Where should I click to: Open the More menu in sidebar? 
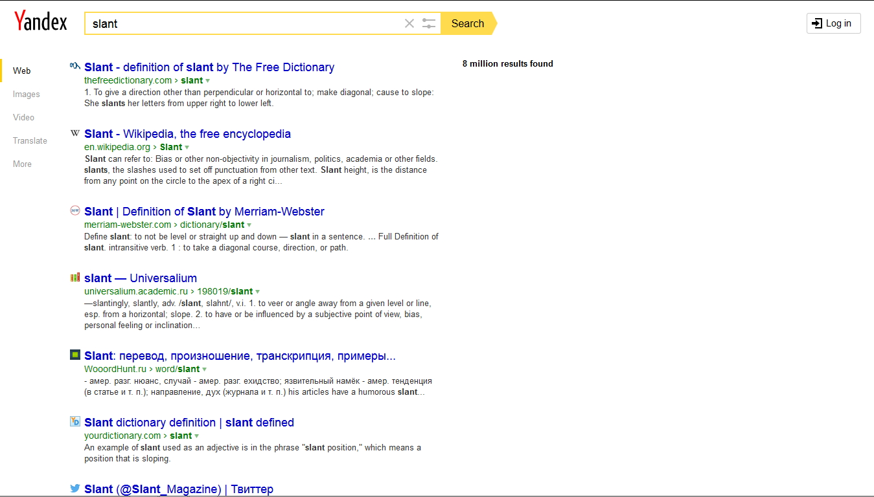click(x=22, y=164)
